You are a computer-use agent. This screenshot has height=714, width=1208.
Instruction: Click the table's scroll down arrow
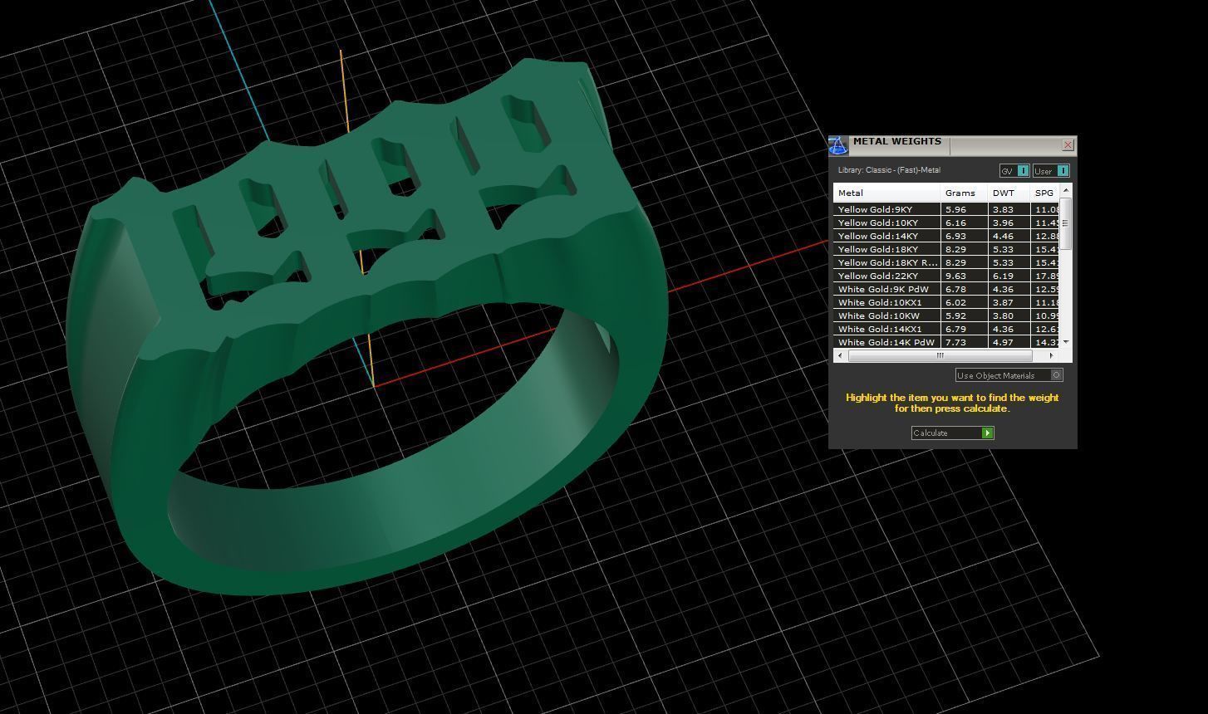(x=1066, y=342)
